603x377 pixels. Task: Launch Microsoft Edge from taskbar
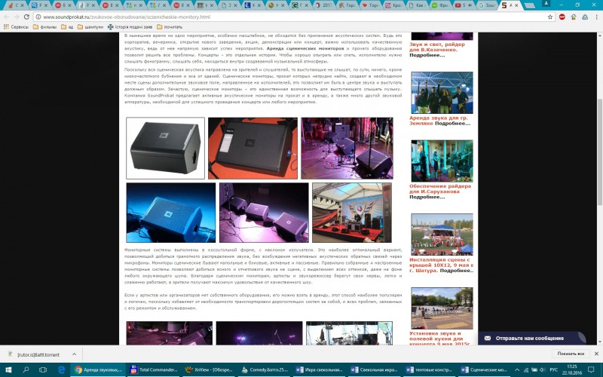[x=61, y=369]
